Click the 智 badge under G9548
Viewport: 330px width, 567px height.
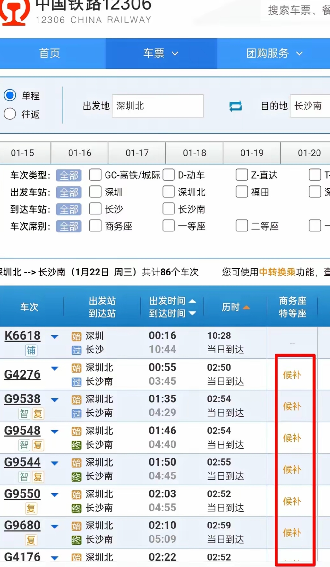24,445
